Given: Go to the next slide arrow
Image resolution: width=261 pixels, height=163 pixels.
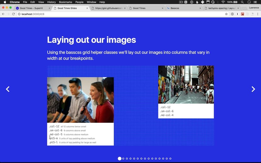Looking at the screenshot, I should point(253,89).
